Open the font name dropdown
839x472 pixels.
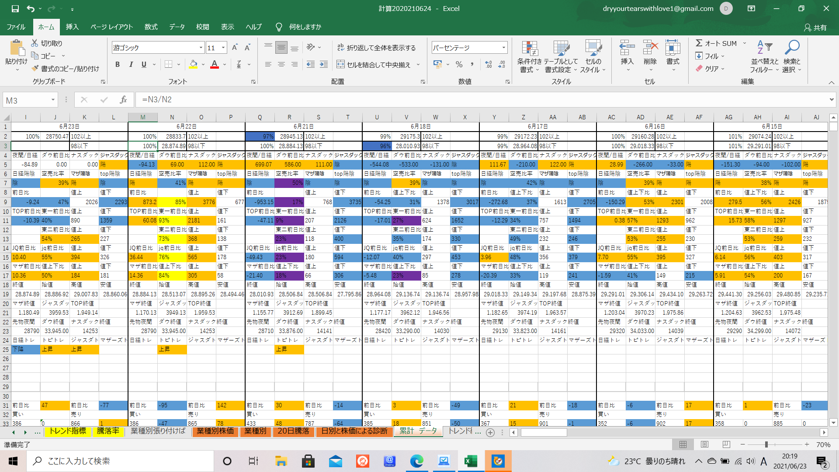201,48
